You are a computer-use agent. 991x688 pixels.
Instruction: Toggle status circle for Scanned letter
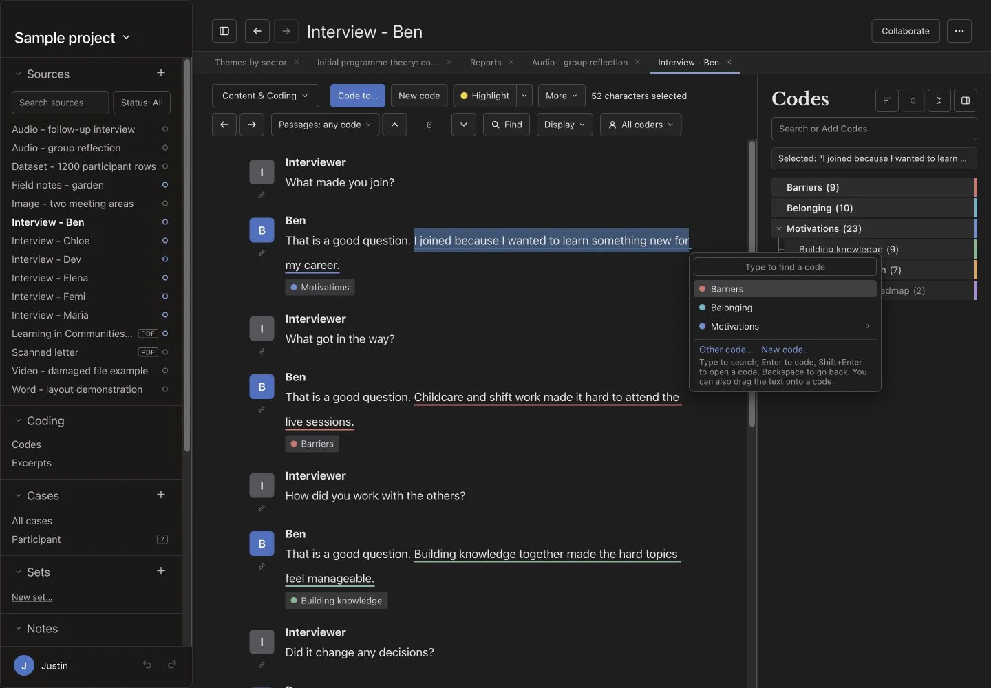pos(165,352)
